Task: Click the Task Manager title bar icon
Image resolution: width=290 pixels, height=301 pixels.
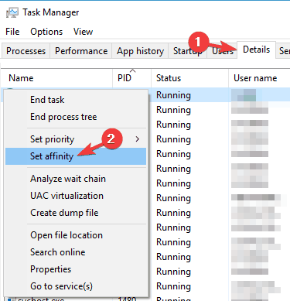Action: coord(12,12)
